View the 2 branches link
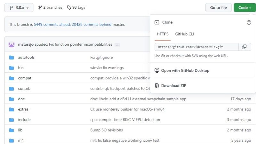Screen dimensions: 256x144 pos(50,7)
